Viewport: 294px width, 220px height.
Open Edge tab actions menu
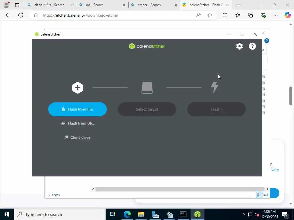(x=17, y=5)
